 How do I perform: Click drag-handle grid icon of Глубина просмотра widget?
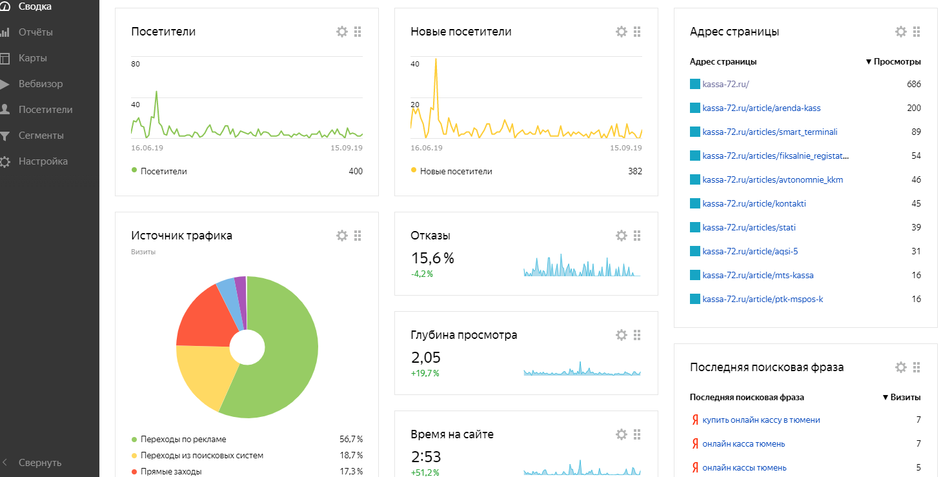[637, 335]
